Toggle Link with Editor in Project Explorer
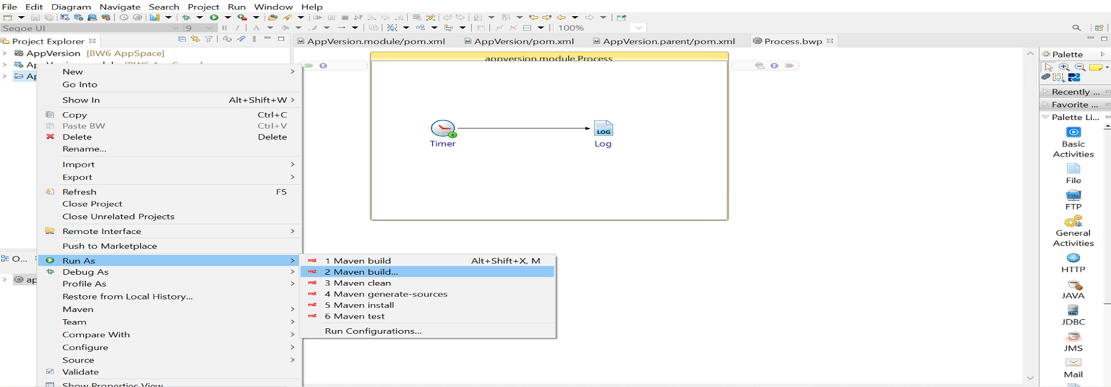Viewport: 1111px width, 387px height. [x=195, y=39]
